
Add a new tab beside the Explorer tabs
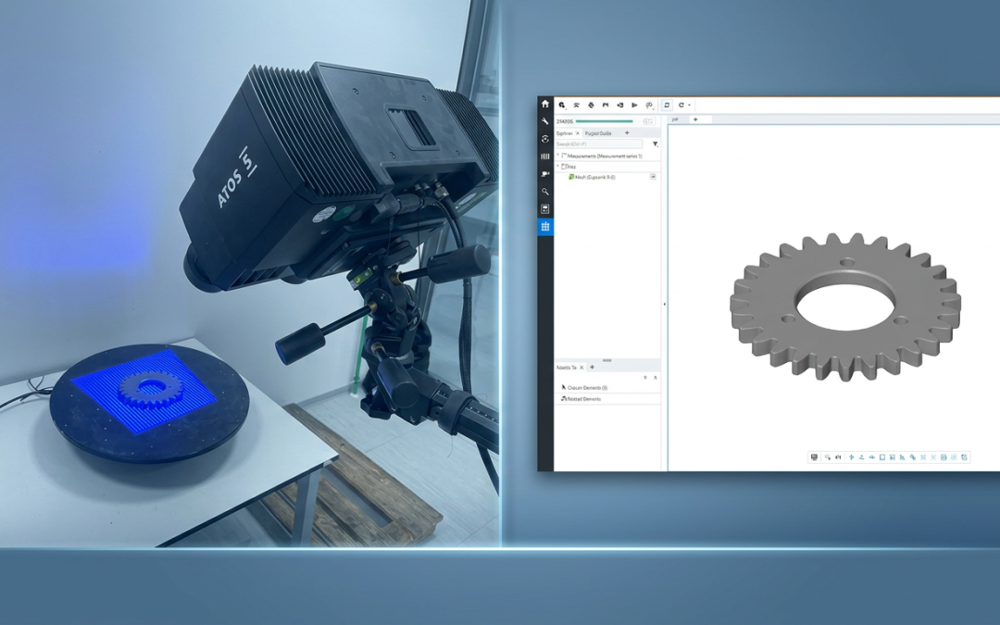627,132
